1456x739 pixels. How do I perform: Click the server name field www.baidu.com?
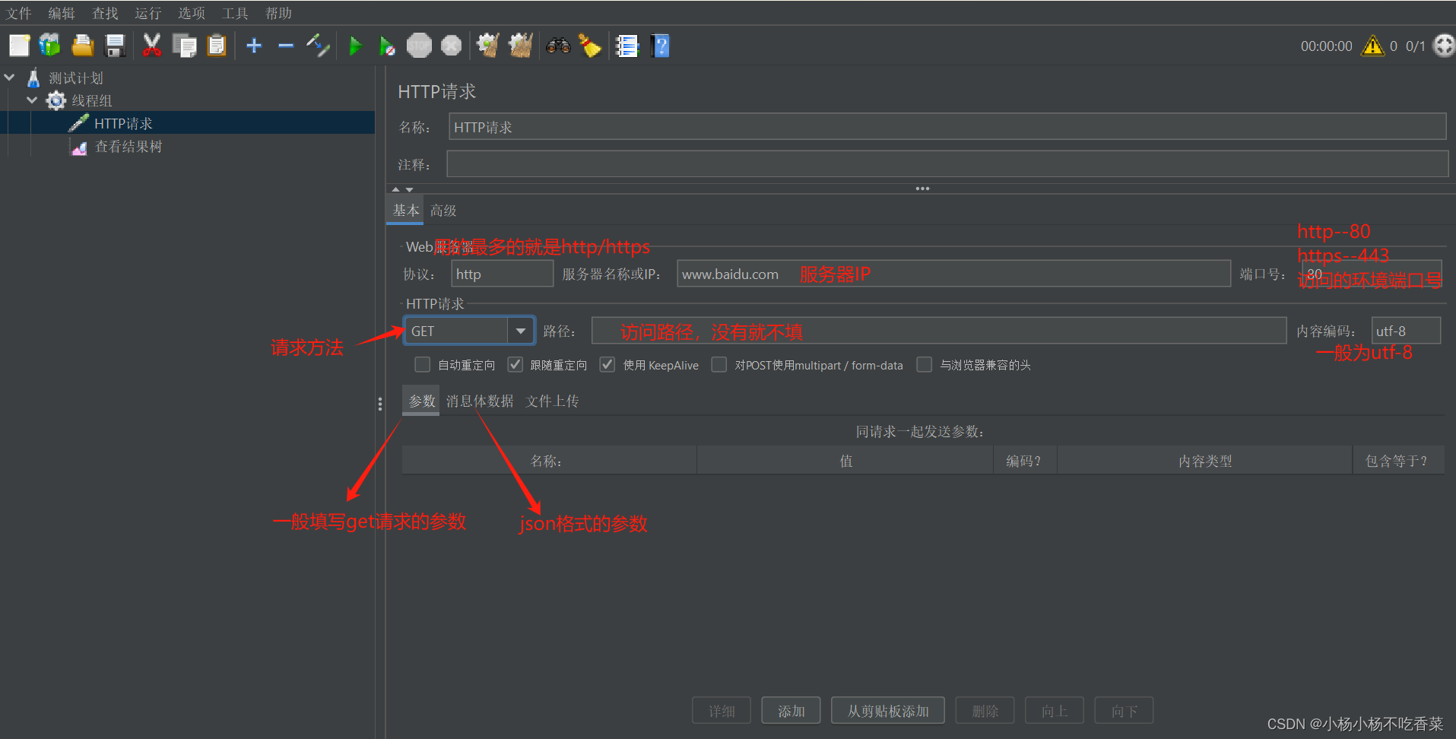point(953,274)
